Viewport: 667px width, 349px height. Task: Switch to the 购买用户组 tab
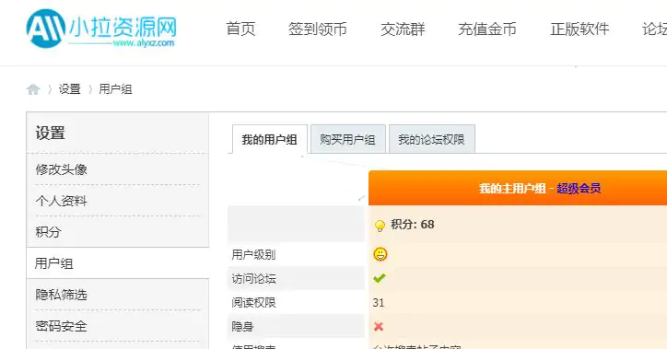tap(348, 139)
